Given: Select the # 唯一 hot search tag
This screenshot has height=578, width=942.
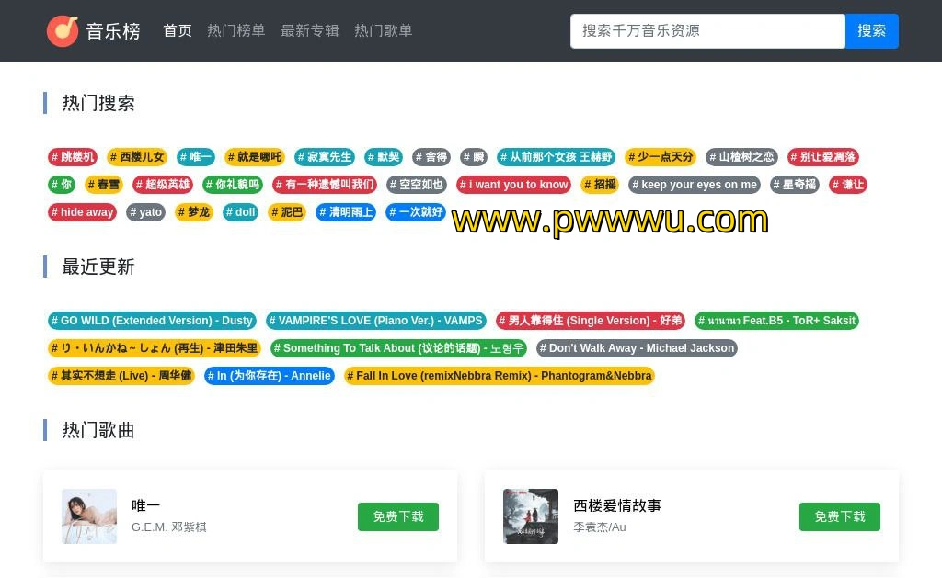Looking at the screenshot, I should tap(196, 156).
